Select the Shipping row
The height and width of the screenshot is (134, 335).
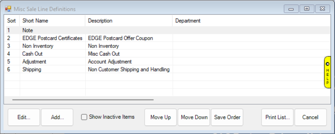click(x=32, y=70)
